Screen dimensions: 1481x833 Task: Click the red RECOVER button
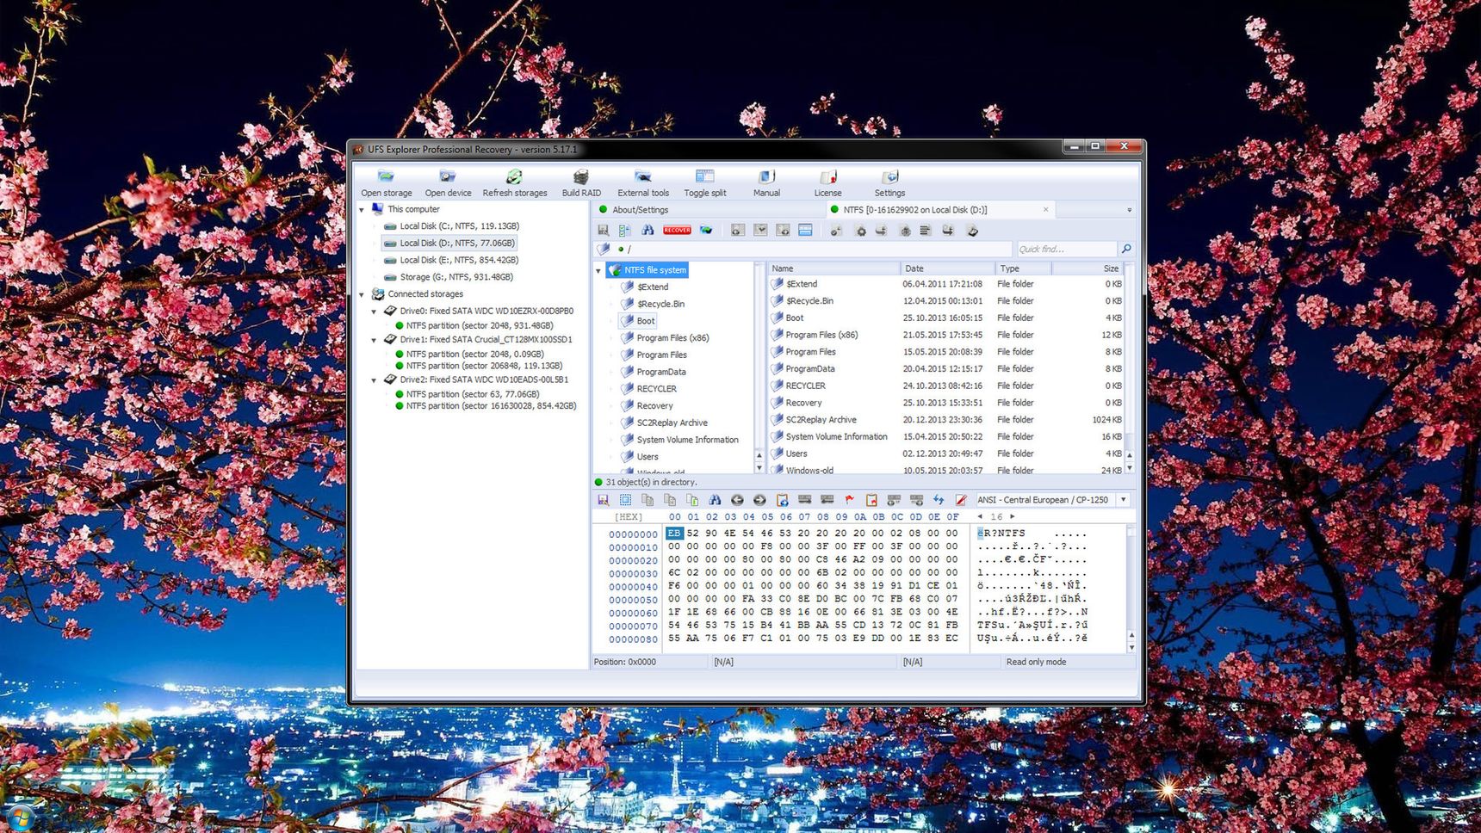[677, 231]
